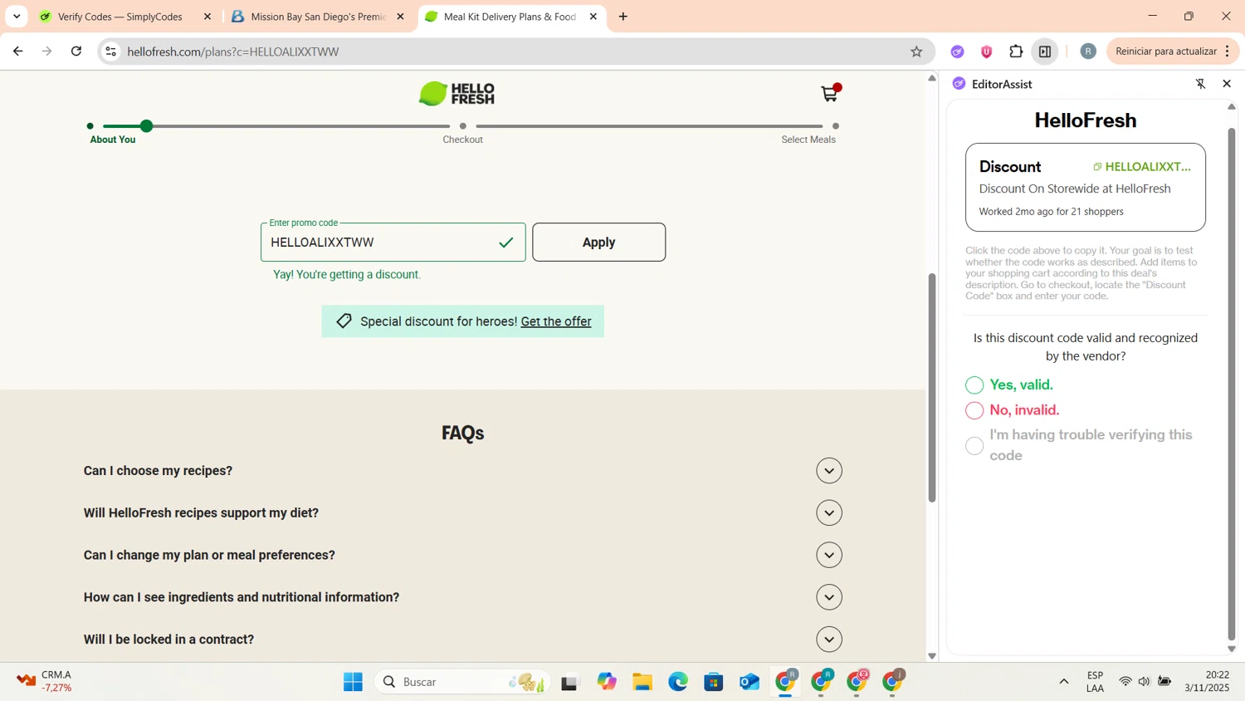The height and width of the screenshot is (701, 1245).
Task: Click the Apply promo code button
Action: (598, 242)
